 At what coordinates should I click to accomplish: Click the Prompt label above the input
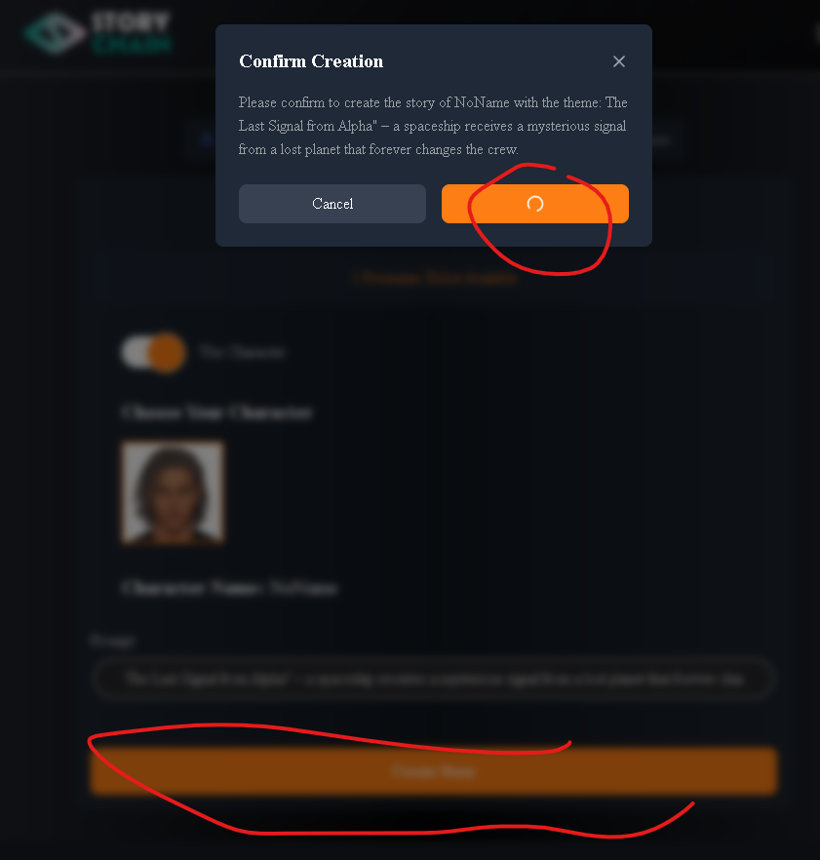pos(112,641)
